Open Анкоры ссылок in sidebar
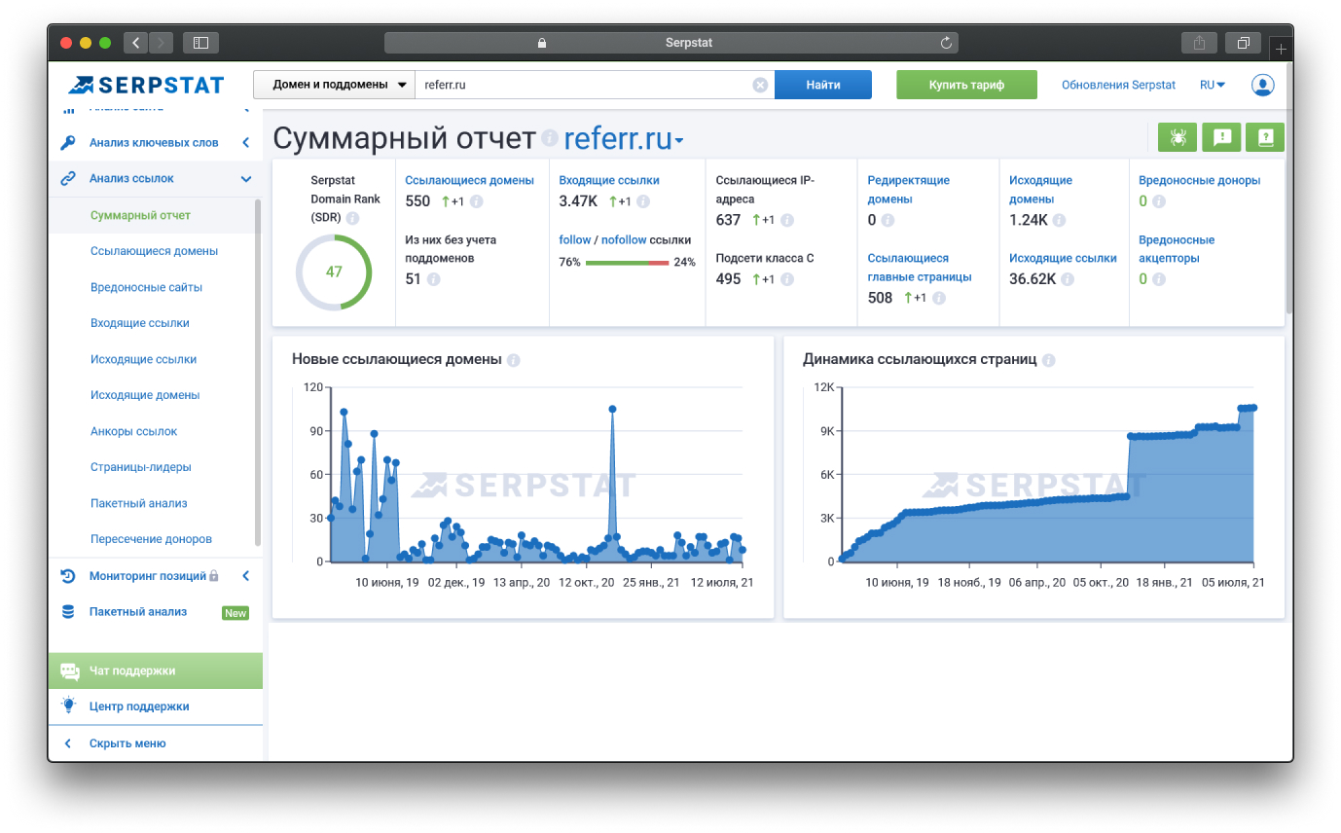The width and height of the screenshot is (1341, 833). pos(133,431)
